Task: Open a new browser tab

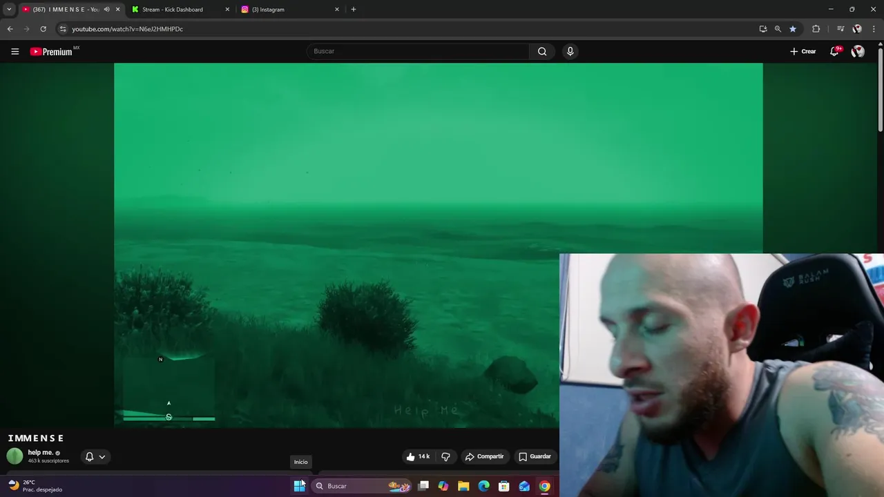Action: coord(354,10)
